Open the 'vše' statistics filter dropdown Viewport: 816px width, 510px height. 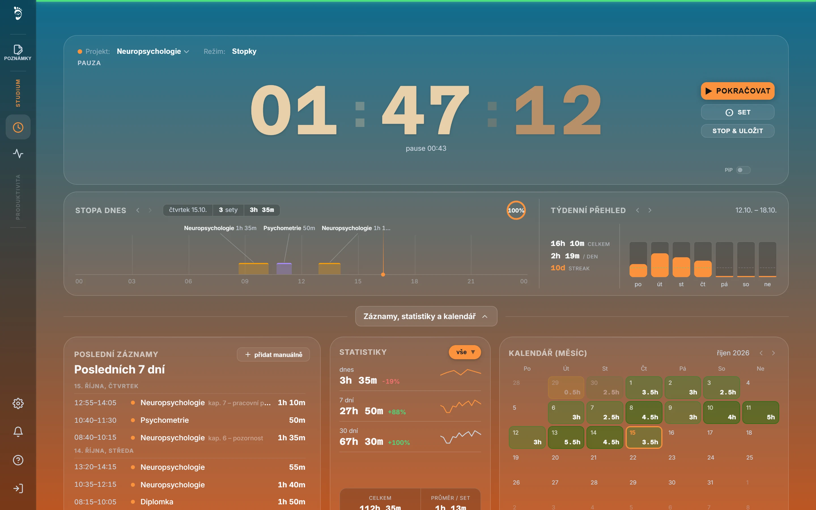[x=465, y=352]
